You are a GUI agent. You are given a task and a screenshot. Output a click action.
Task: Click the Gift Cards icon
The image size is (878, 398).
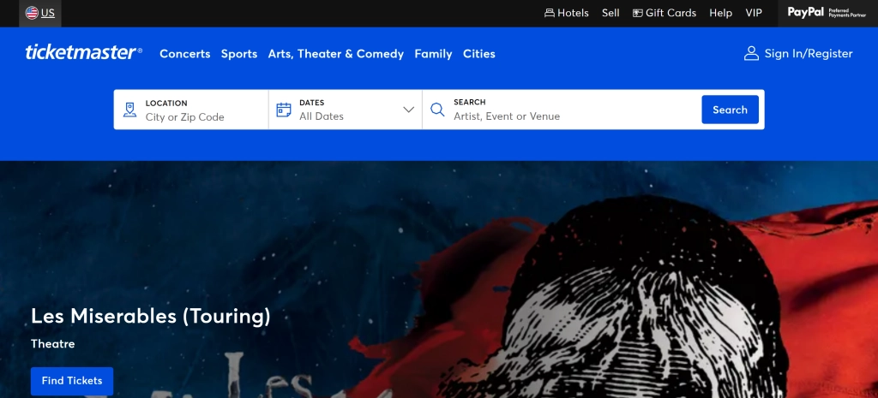(637, 13)
